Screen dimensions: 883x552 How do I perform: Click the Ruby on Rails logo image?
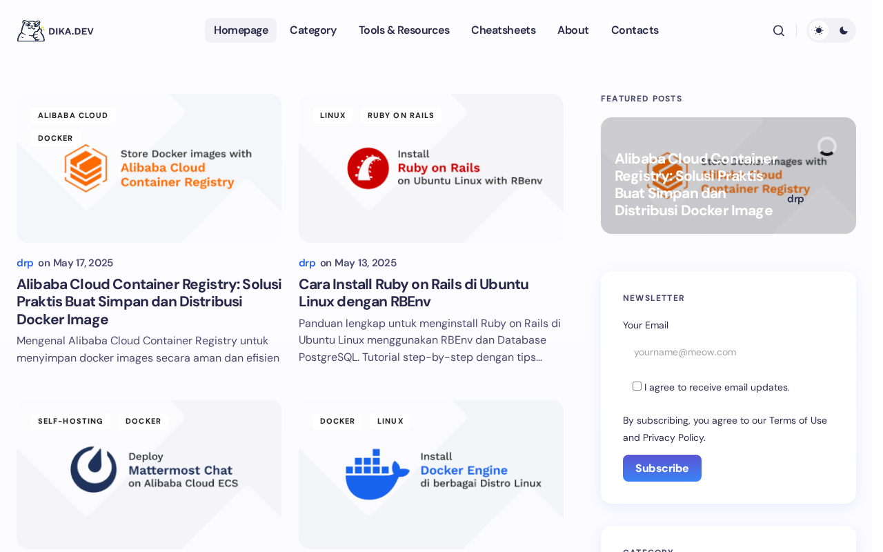(x=368, y=168)
